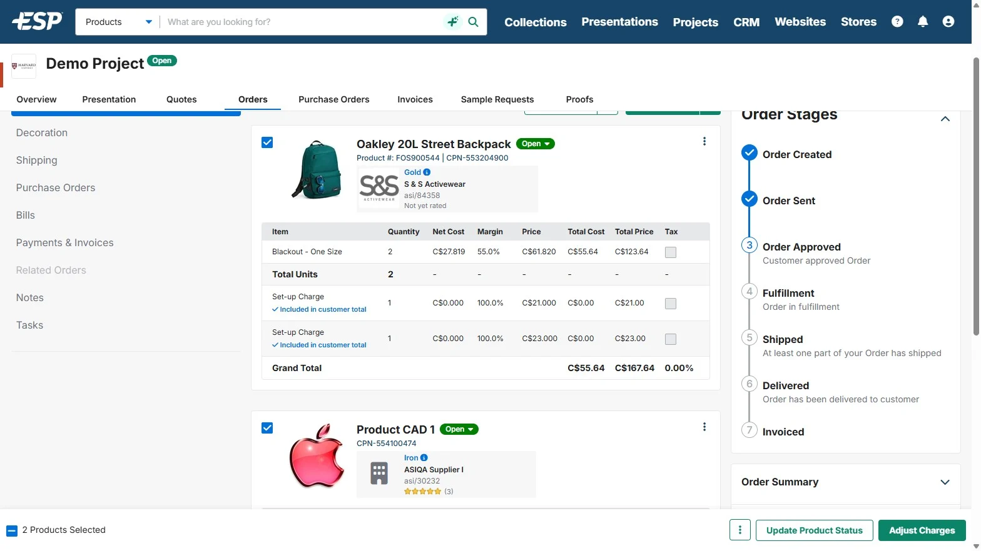981x551 pixels.
Task: Click stage 5 Shipped circle
Action: coord(750,337)
